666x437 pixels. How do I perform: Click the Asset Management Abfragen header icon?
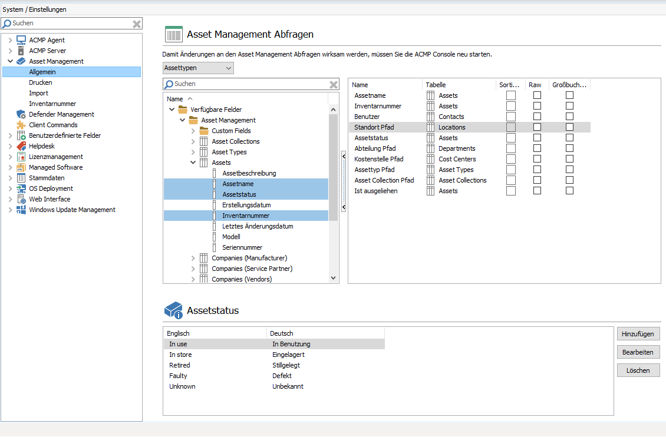(x=173, y=34)
